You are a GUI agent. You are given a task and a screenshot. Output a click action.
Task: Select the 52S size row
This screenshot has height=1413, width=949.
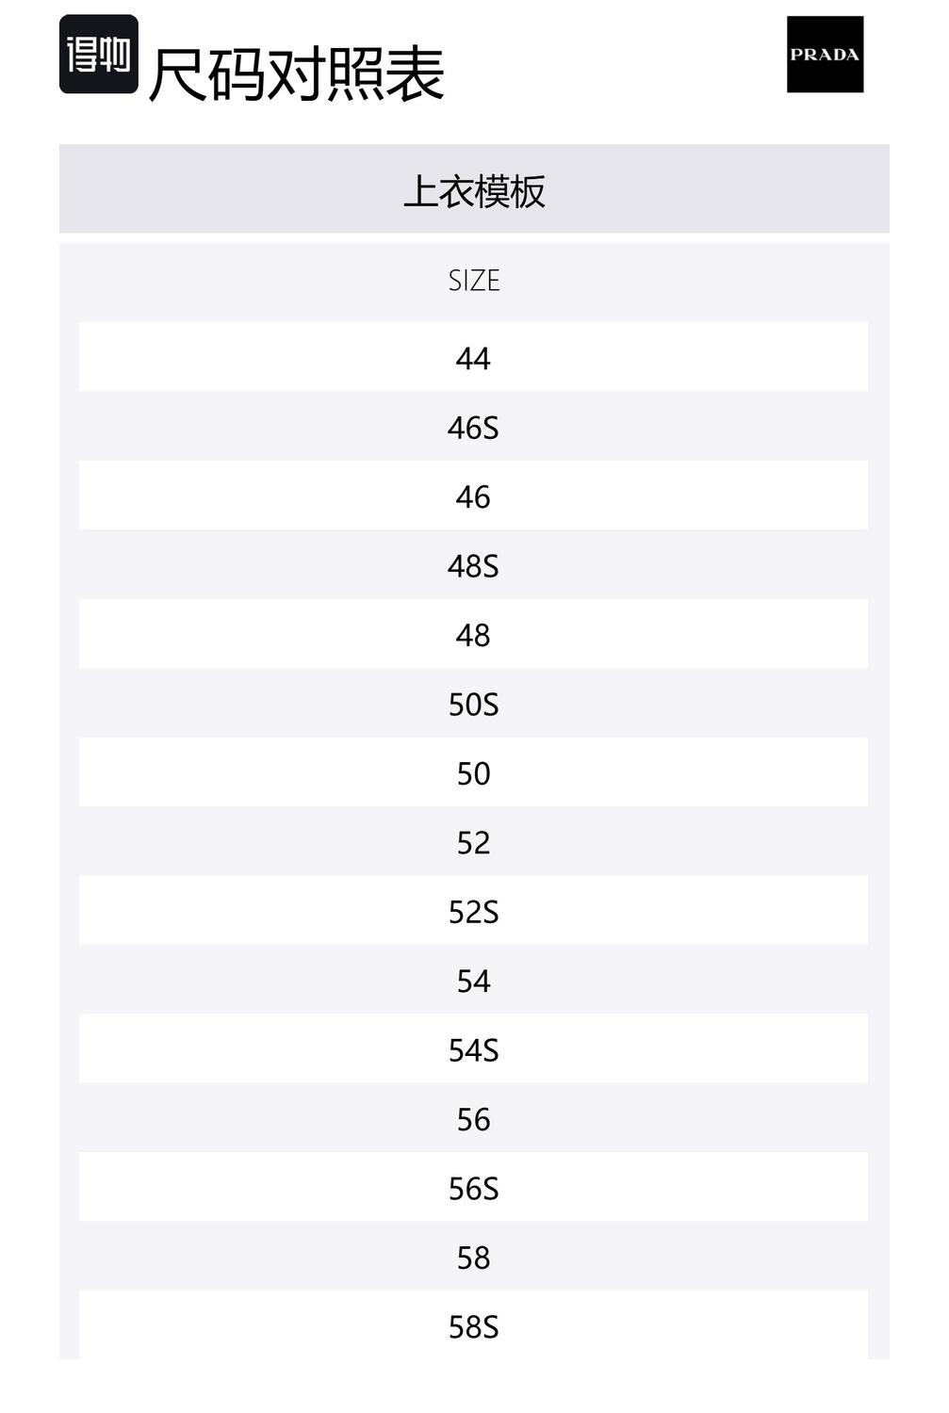click(473, 912)
